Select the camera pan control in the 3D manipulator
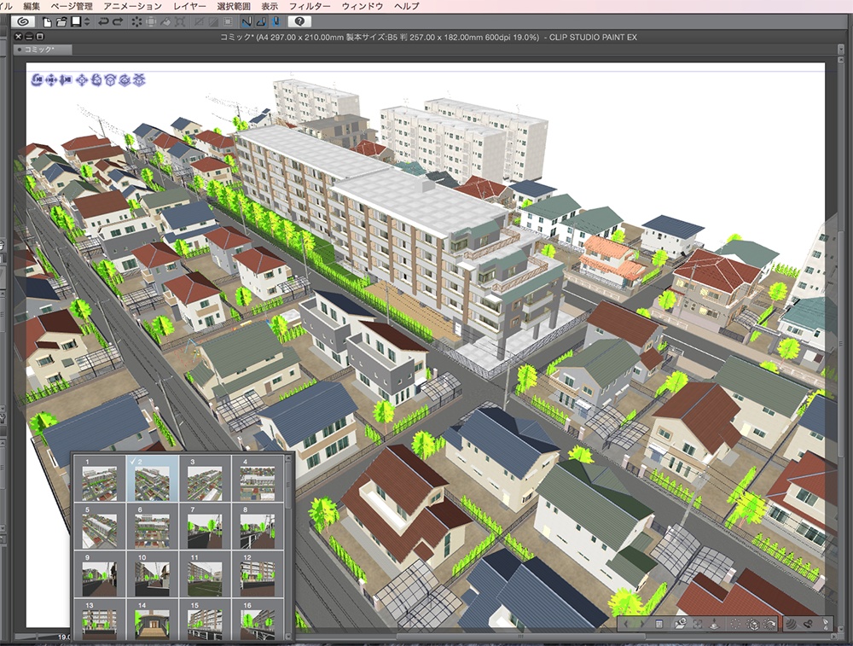The height and width of the screenshot is (646, 853). (x=51, y=79)
